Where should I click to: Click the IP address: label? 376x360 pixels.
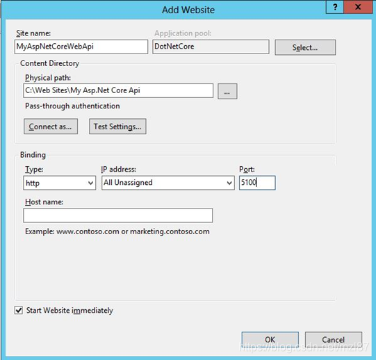point(118,170)
